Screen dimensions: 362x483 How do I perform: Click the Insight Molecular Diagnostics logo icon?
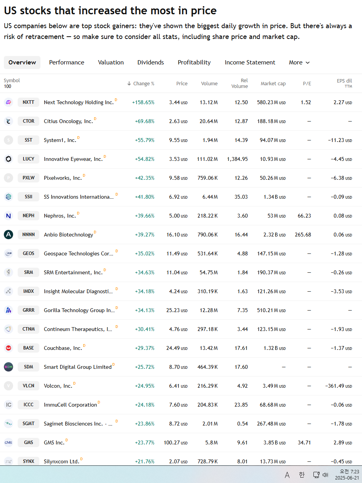[x=8, y=291]
